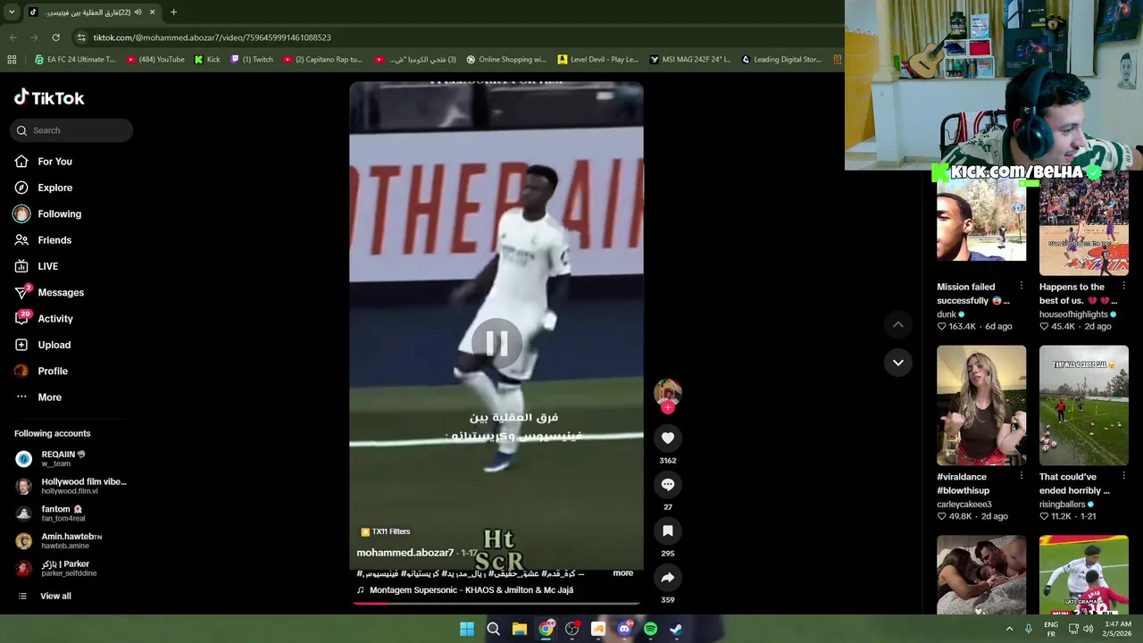Open the LIVE section

tap(47, 266)
